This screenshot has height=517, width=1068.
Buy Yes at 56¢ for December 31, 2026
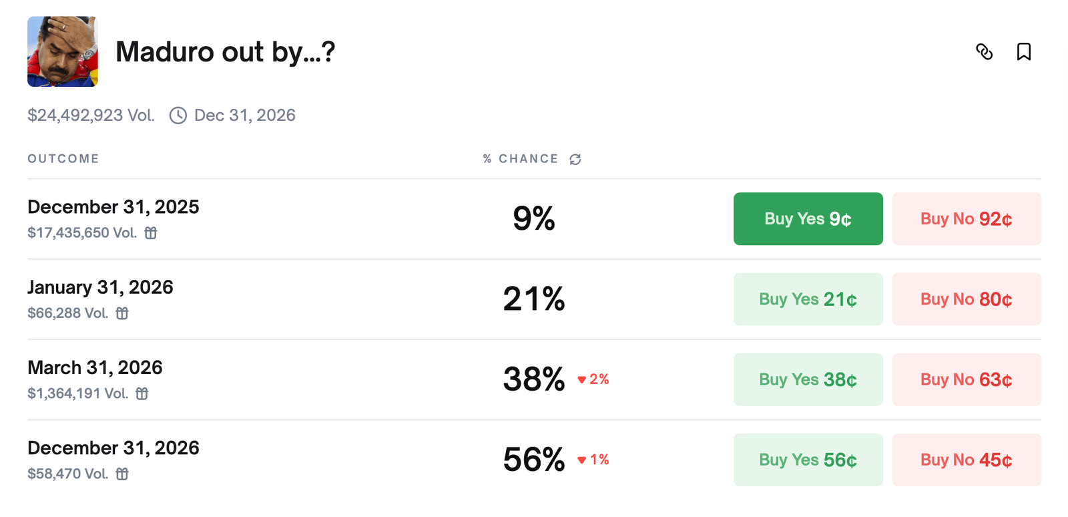pos(808,460)
